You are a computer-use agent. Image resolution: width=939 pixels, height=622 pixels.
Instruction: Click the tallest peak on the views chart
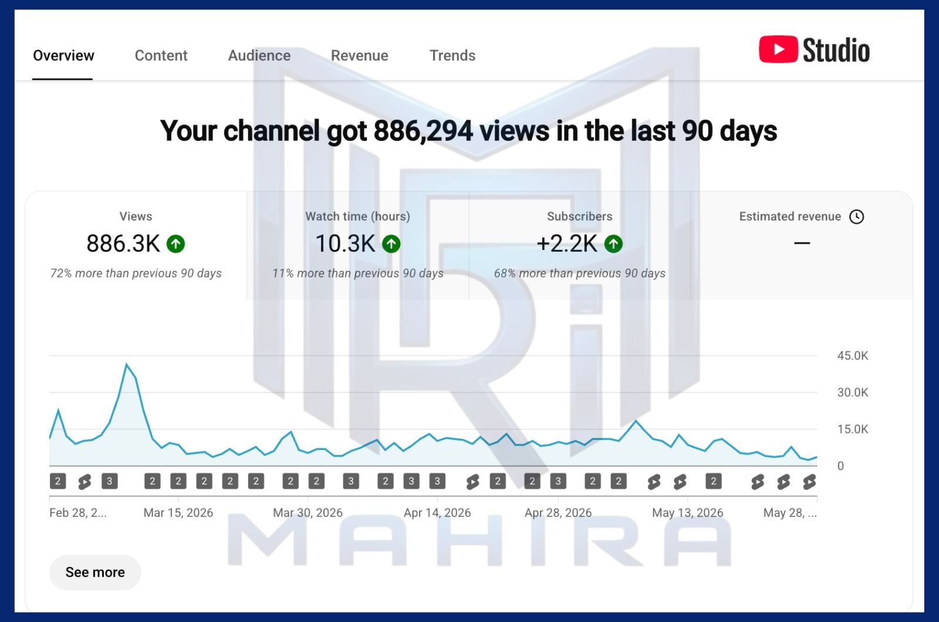127,365
